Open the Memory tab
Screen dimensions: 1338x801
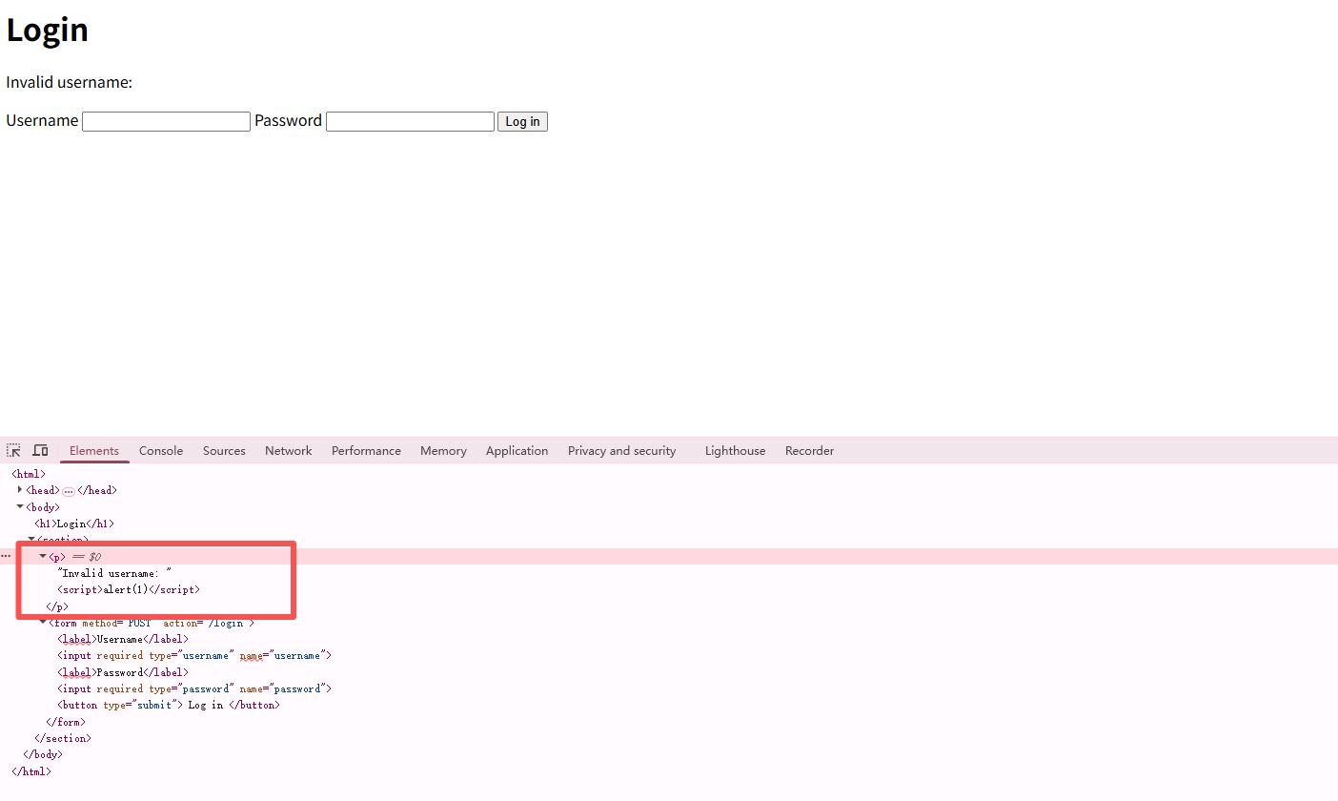(x=443, y=451)
